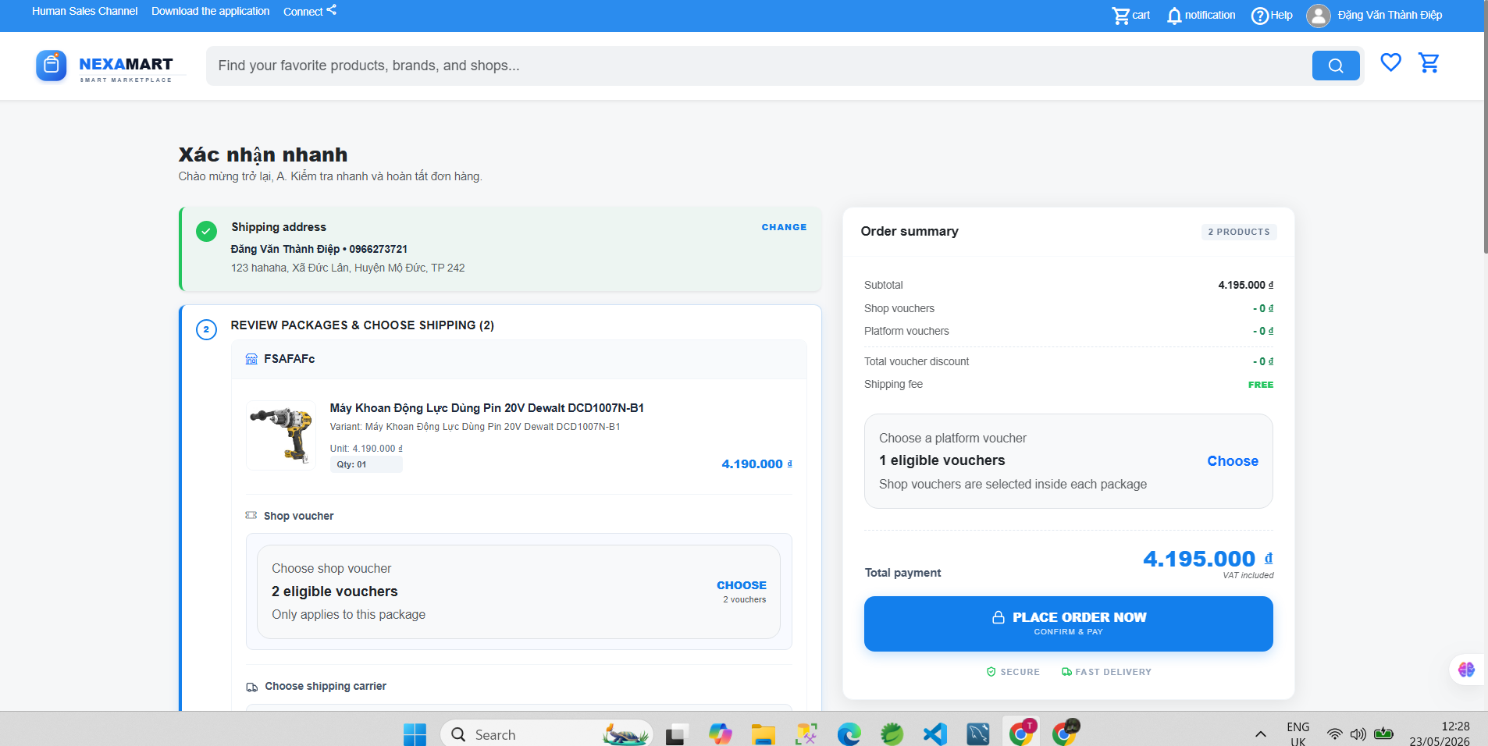Open the cart link in top bar
Image resolution: width=1488 pixels, height=746 pixels.
[x=1130, y=15]
